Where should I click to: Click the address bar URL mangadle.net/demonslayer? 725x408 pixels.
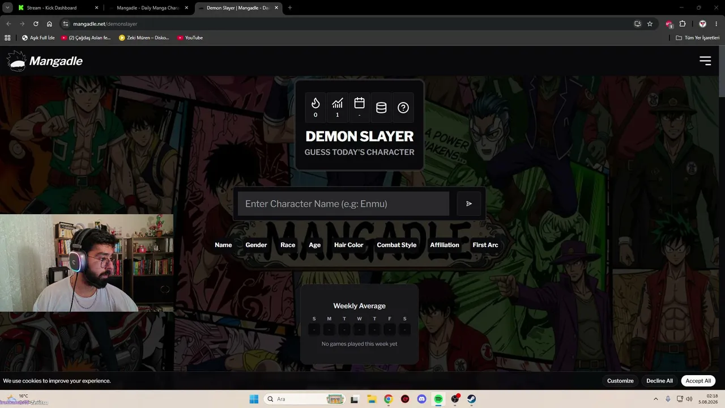105,24
